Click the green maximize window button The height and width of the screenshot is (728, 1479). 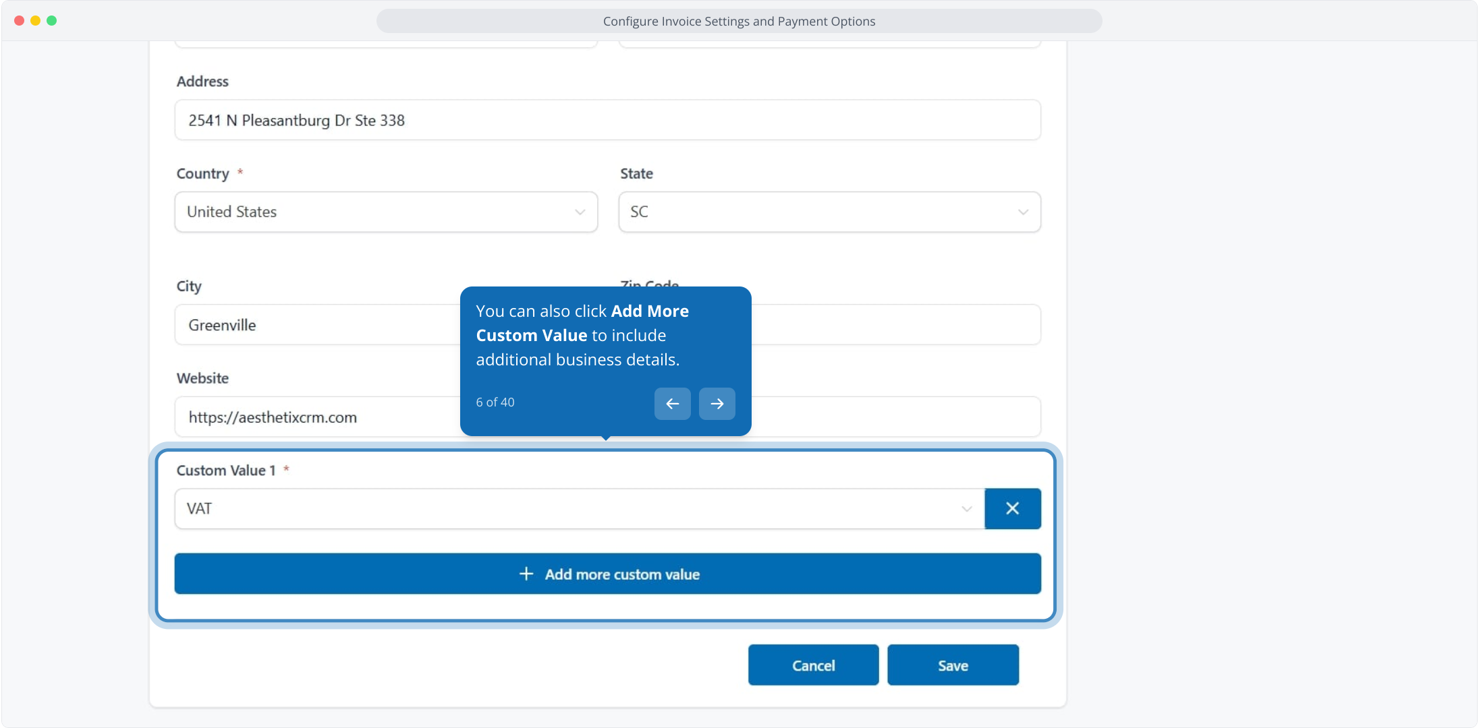51,21
